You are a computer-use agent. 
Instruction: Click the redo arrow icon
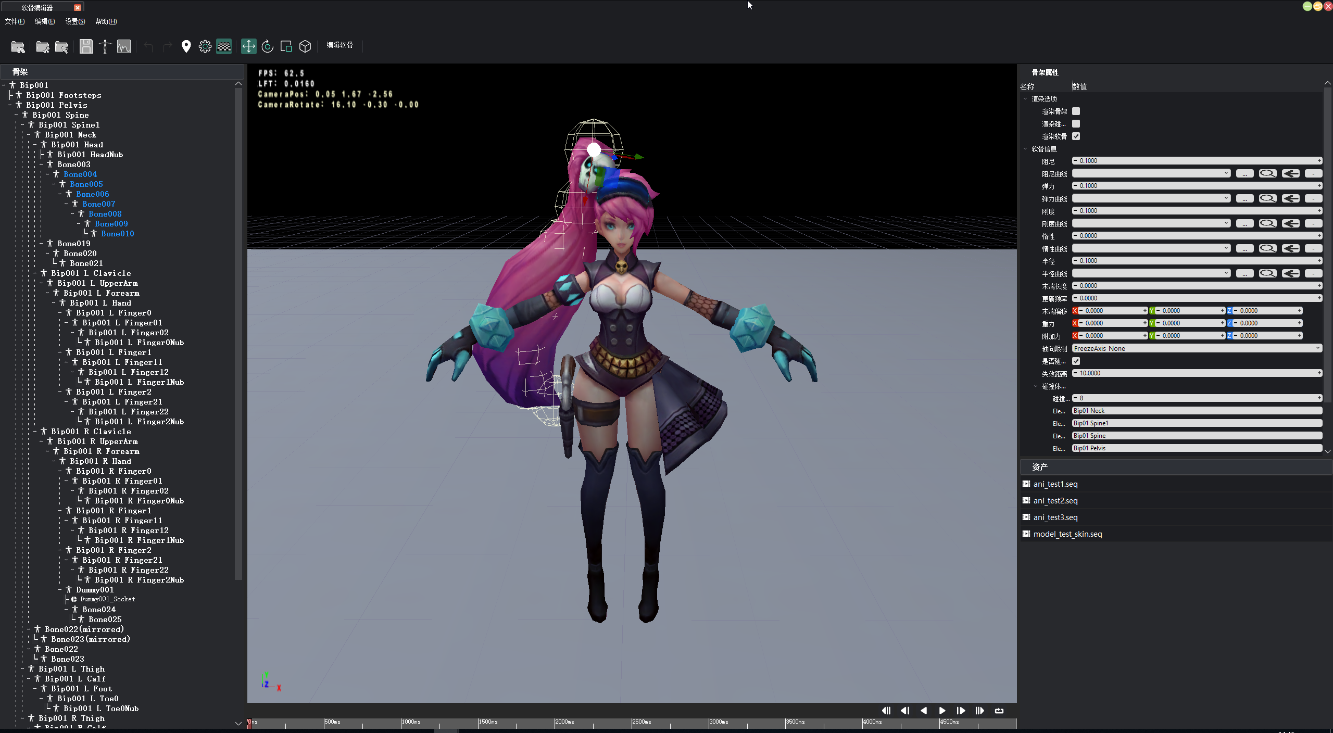(x=167, y=47)
